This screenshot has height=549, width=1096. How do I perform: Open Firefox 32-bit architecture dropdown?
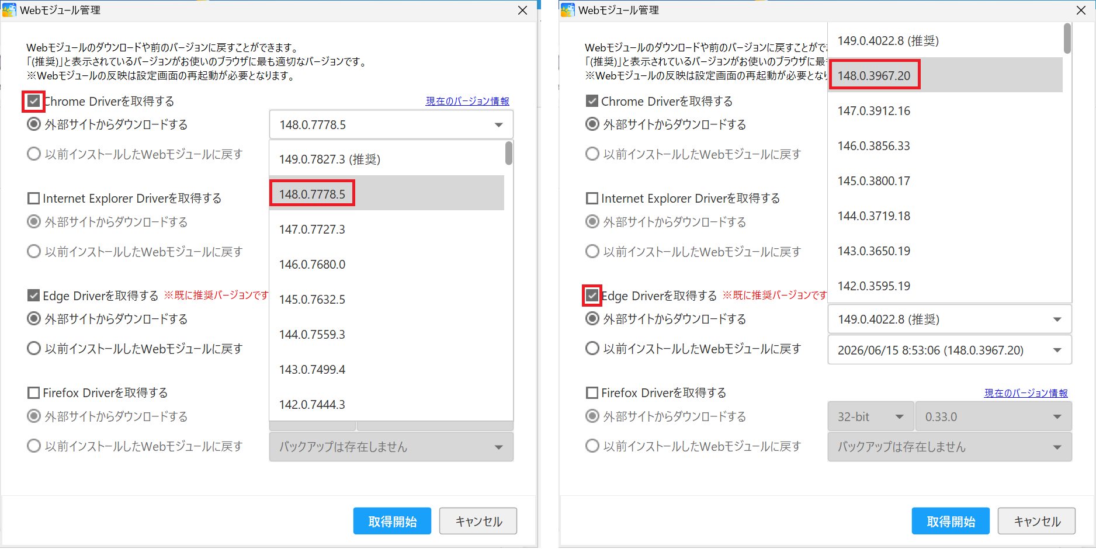pos(870,417)
